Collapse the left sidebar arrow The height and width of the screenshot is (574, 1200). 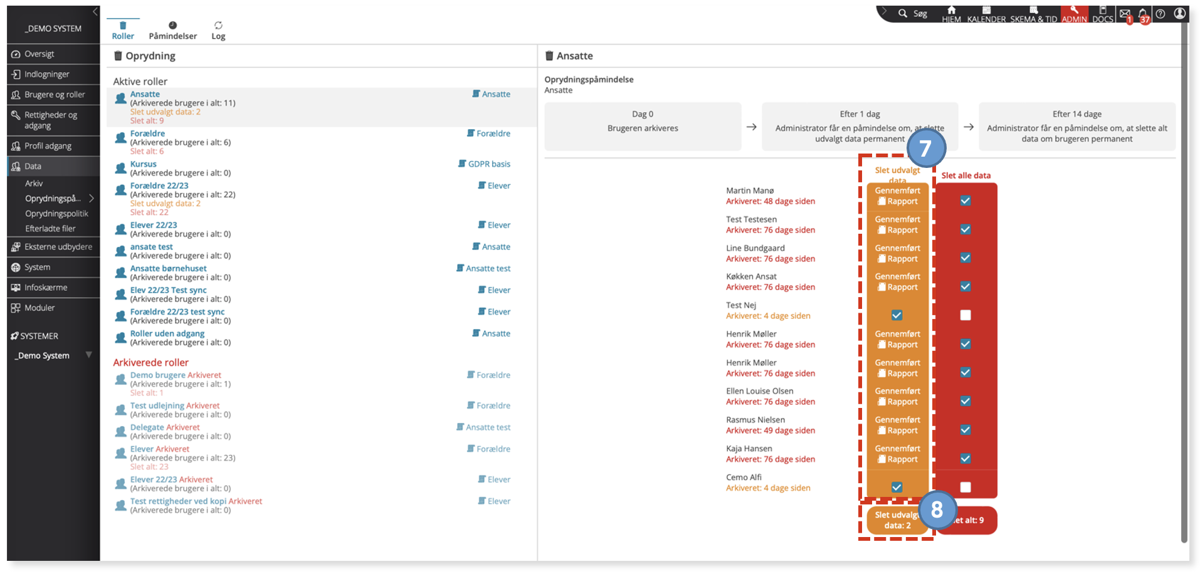[95, 12]
